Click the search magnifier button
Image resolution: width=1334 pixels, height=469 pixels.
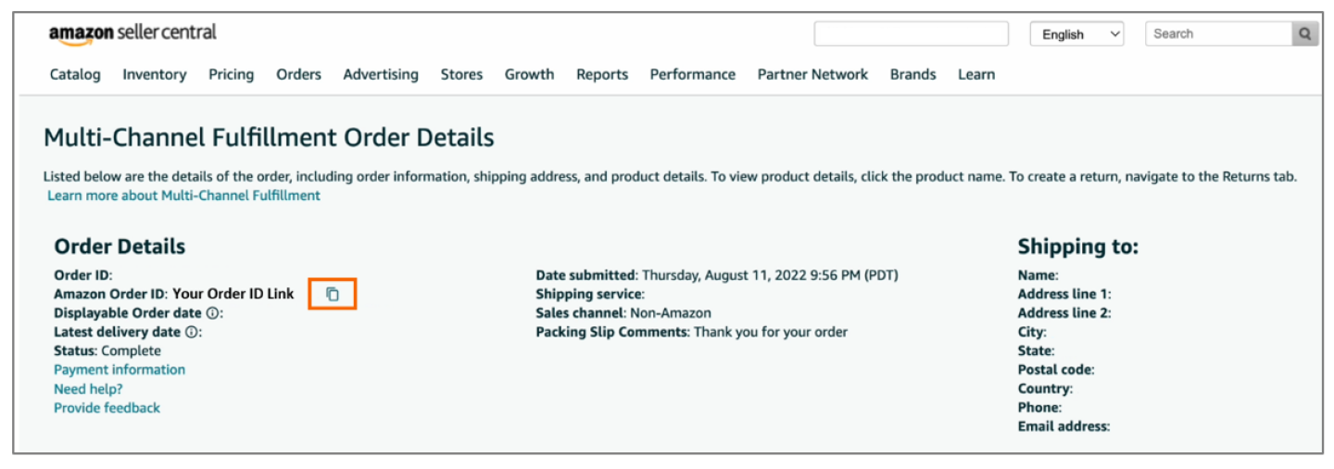(1305, 34)
